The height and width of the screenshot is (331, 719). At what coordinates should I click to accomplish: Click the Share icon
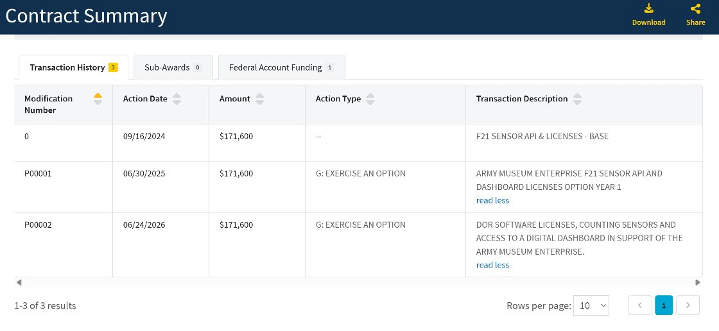coord(695,9)
